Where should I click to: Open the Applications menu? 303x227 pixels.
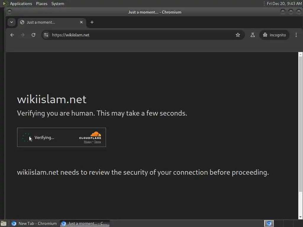click(21, 4)
